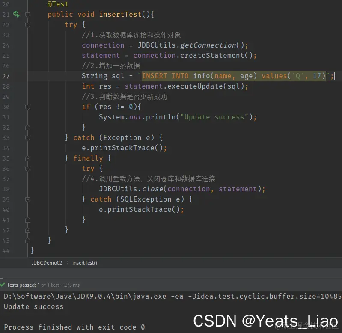The height and width of the screenshot is (333, 342).
Task: Collapse the catch SQLException fold at line 39
Action: 27,199
